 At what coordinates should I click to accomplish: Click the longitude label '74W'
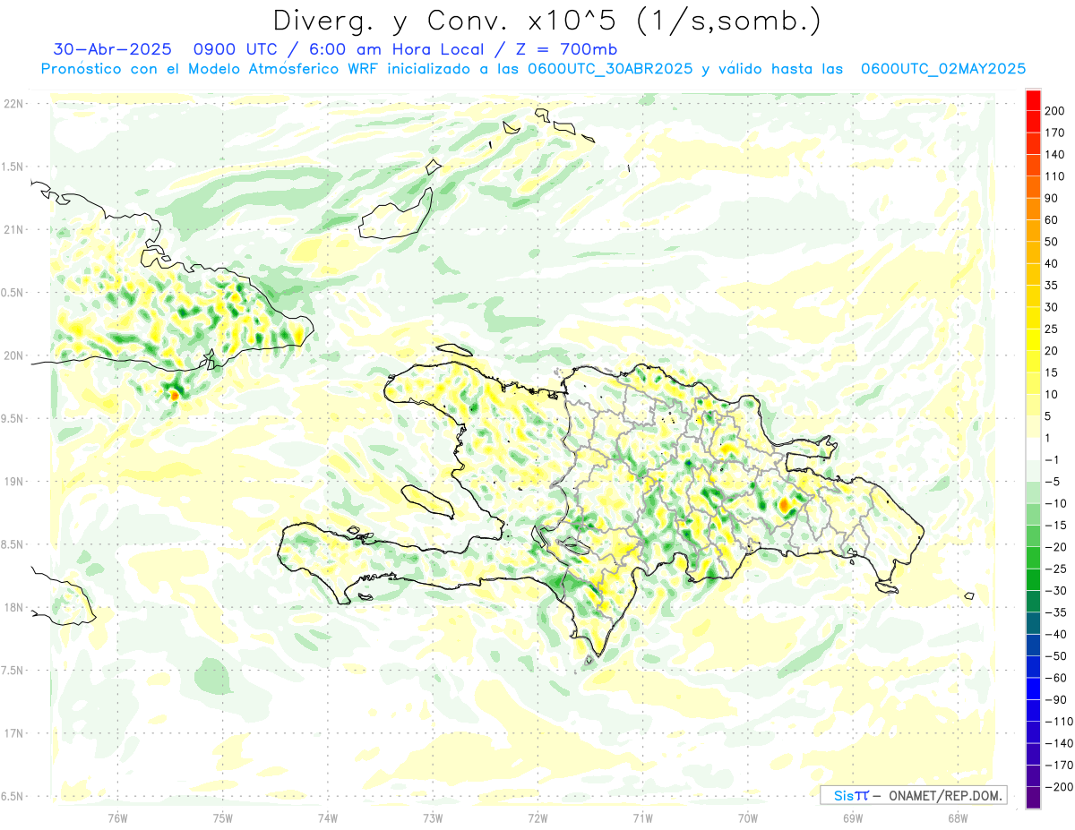click(x=328, y=818)
